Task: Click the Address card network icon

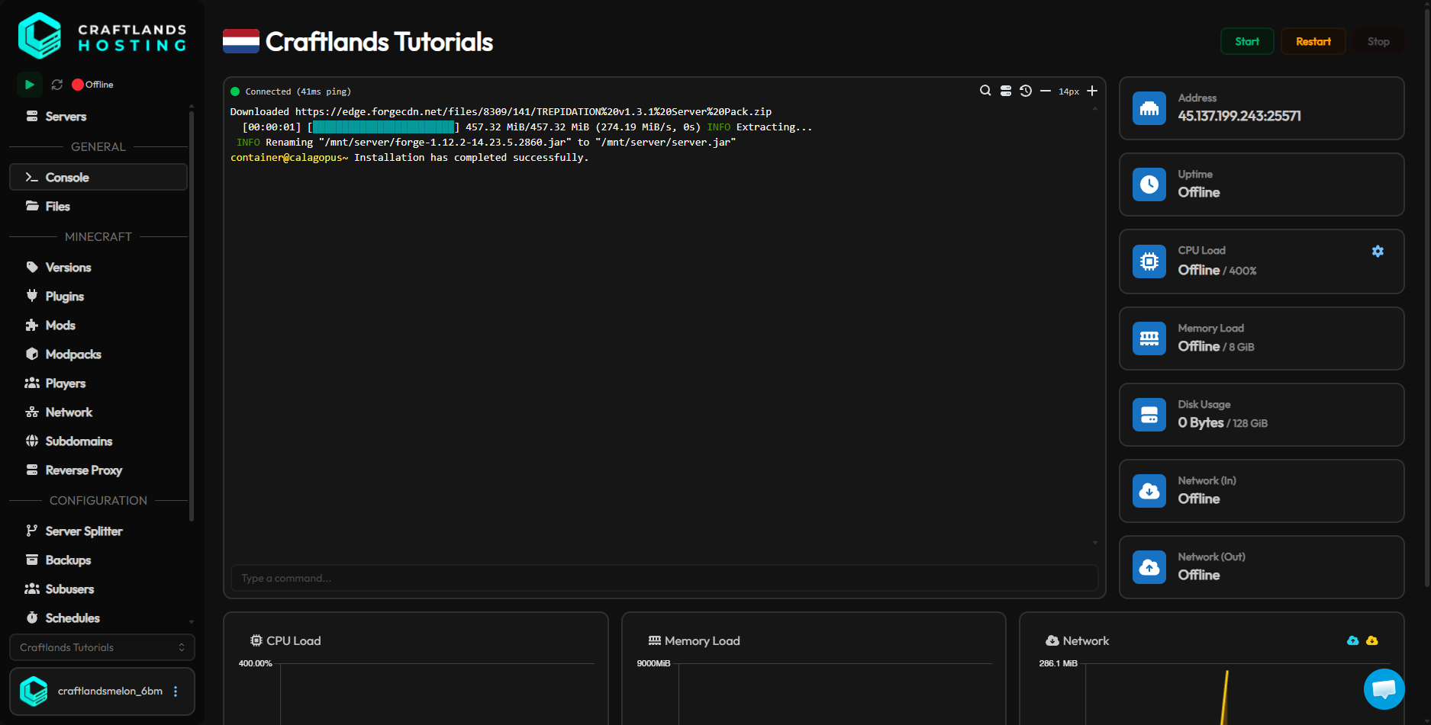Action: 1149,108
